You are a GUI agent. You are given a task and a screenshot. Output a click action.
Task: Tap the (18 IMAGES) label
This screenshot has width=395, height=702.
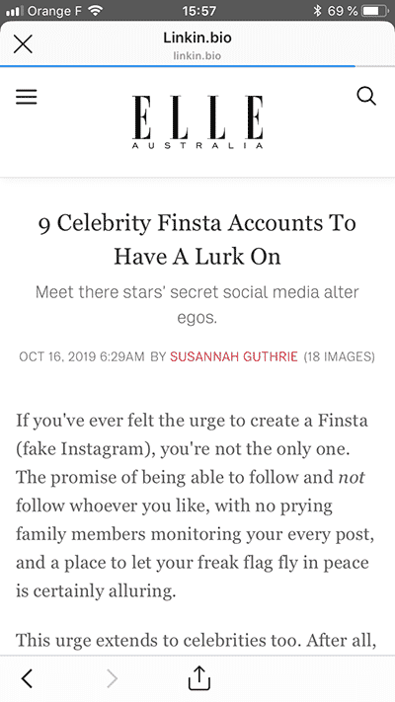tap(340, 356)
